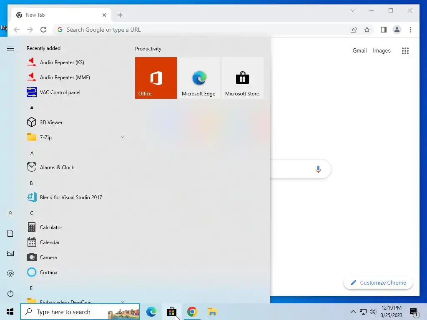Open Microsoft Edge tile in Productivity
Screen dimensions: 427x320
point(198,78)
